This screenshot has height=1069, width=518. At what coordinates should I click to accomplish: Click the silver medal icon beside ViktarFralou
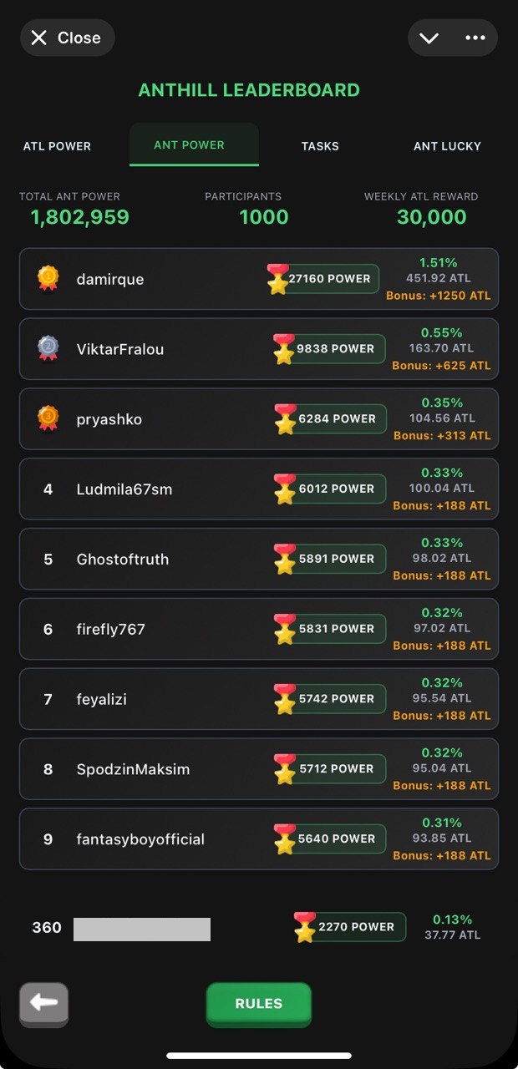[x=48, y=348]
